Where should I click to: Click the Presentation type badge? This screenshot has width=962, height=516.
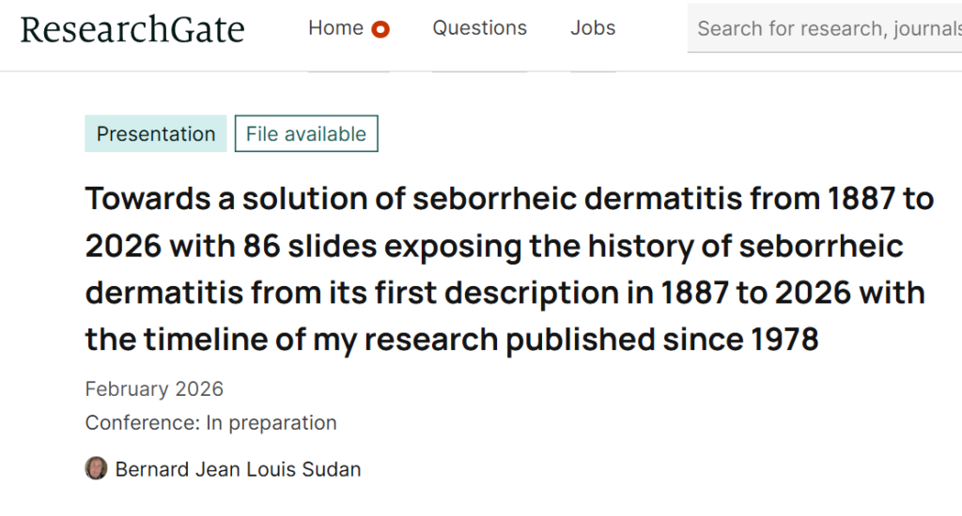156,134
